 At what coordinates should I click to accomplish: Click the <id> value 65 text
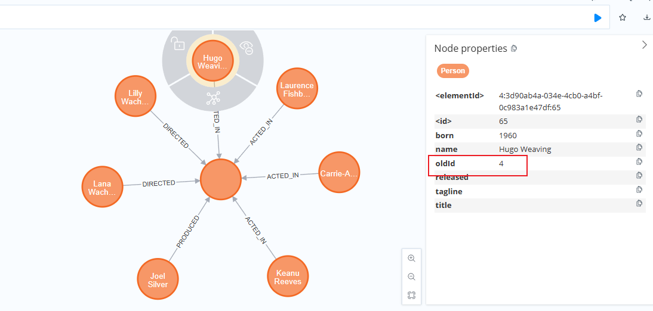(x=503, y=122)
